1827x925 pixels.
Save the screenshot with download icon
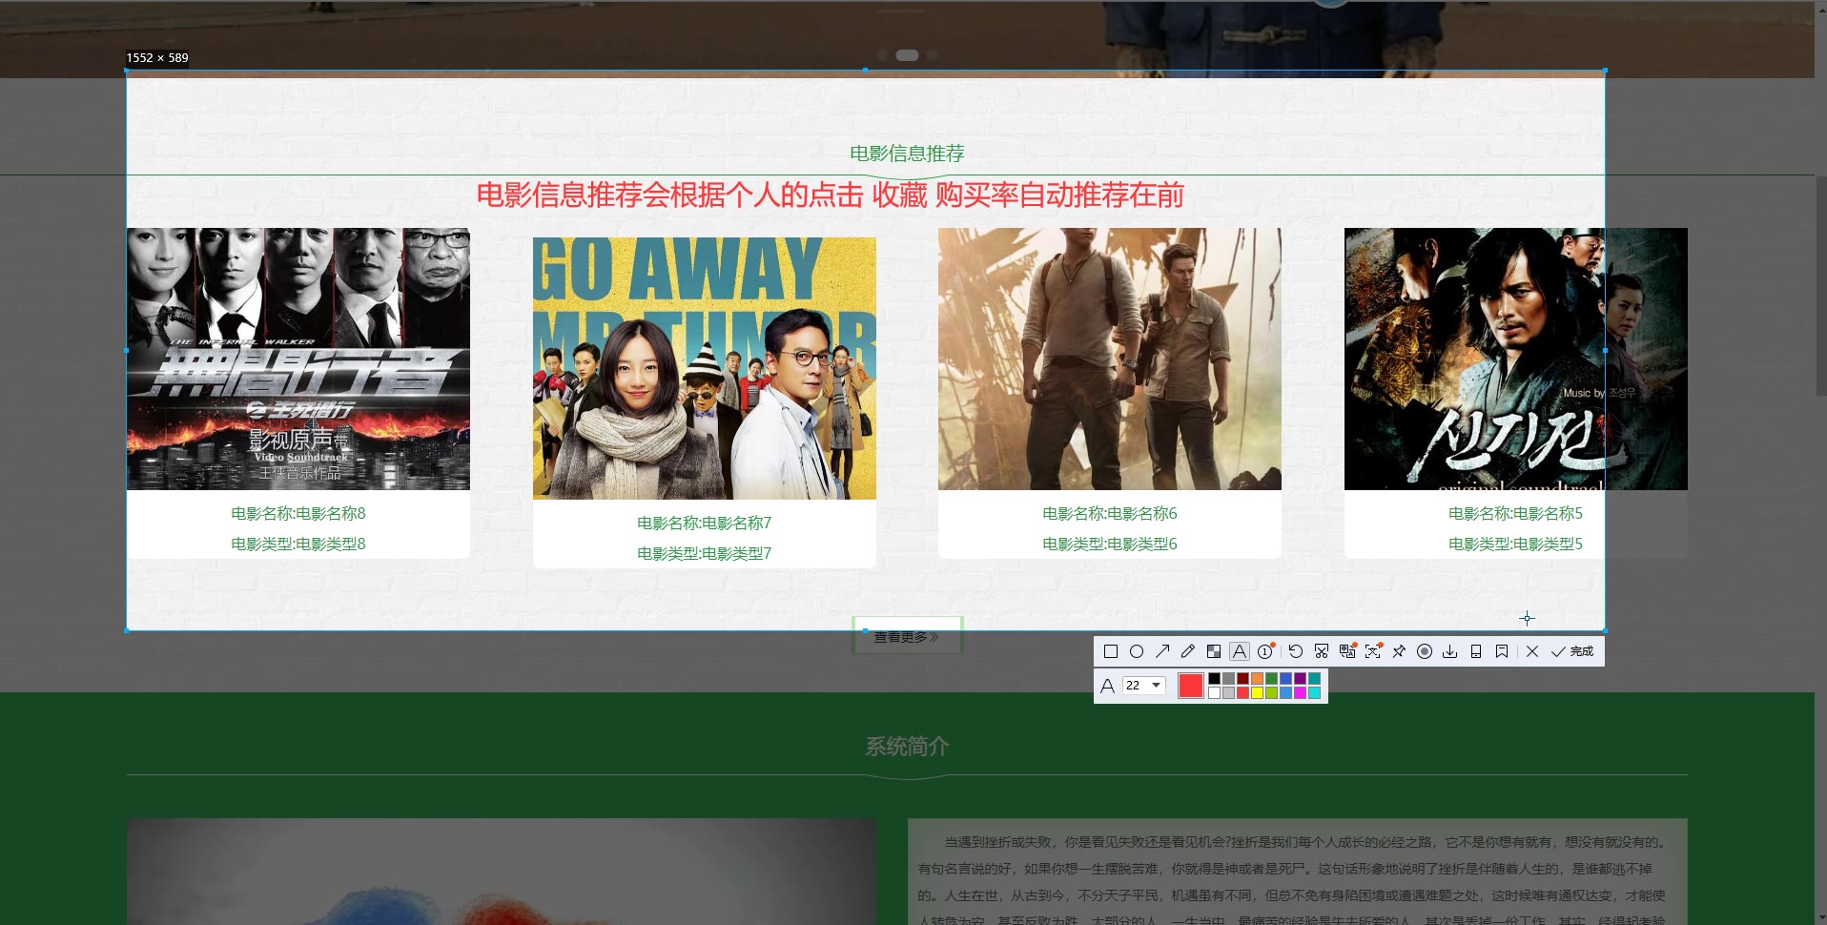(1450, 651)
